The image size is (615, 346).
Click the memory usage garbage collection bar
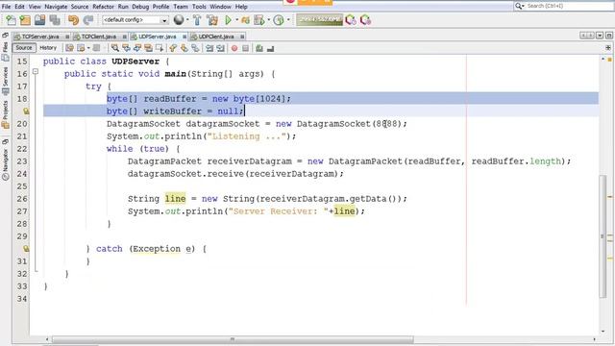coord(319,20)
